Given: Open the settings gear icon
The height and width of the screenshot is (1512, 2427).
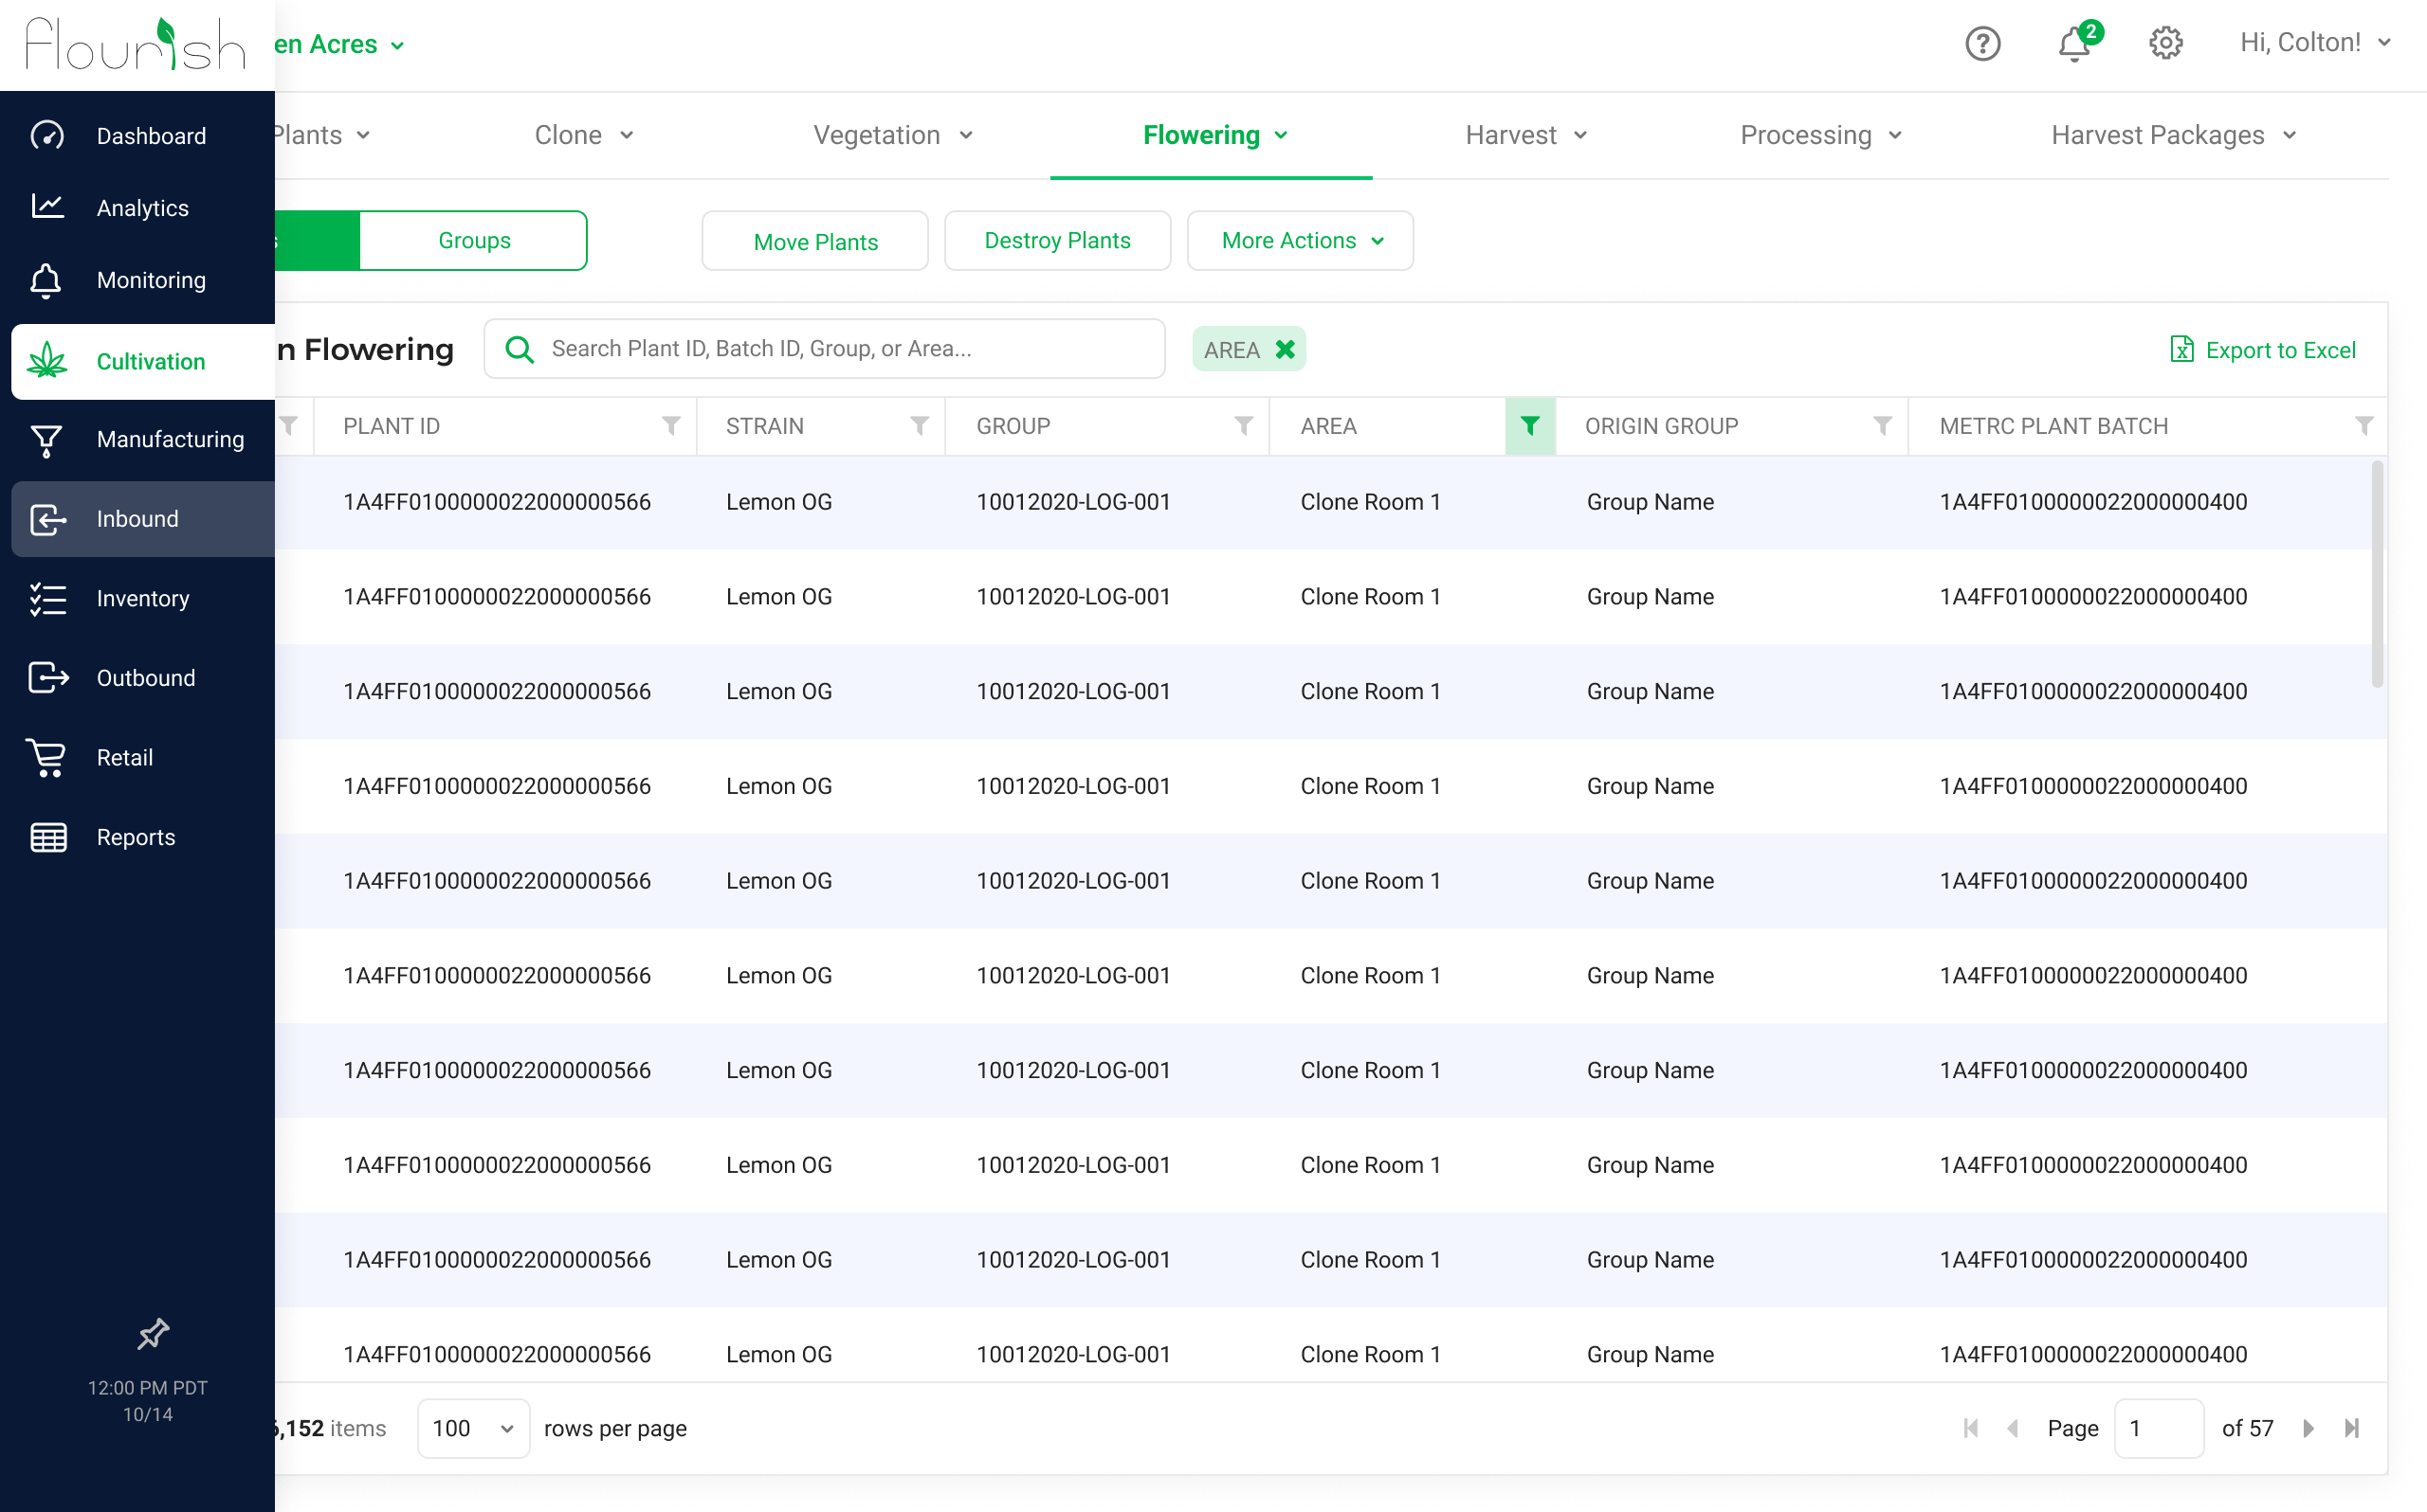Looking at the screenshot, I should [2165, 43].
